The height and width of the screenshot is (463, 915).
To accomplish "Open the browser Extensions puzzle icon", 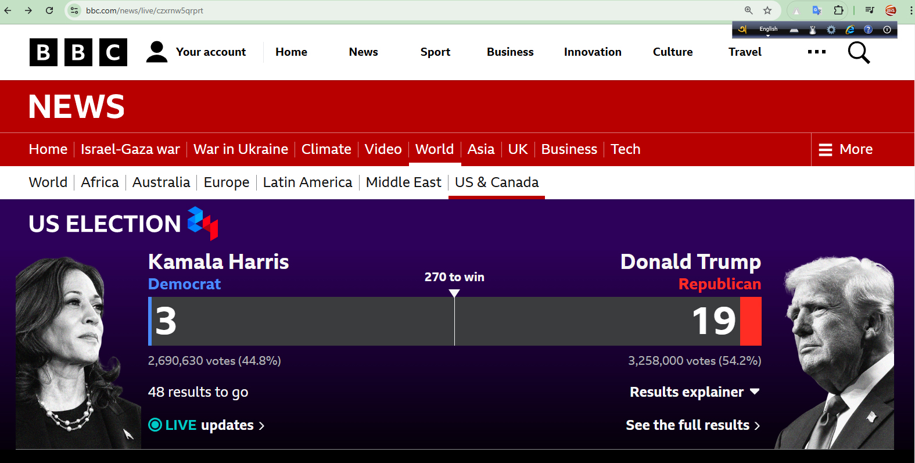I will [838, 10].
